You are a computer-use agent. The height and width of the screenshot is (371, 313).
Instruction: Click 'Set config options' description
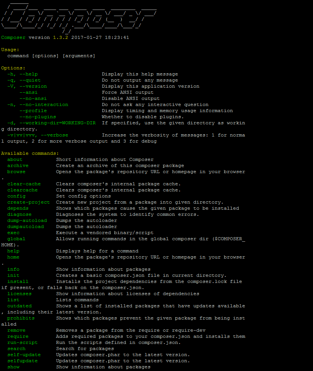(83, 196)
